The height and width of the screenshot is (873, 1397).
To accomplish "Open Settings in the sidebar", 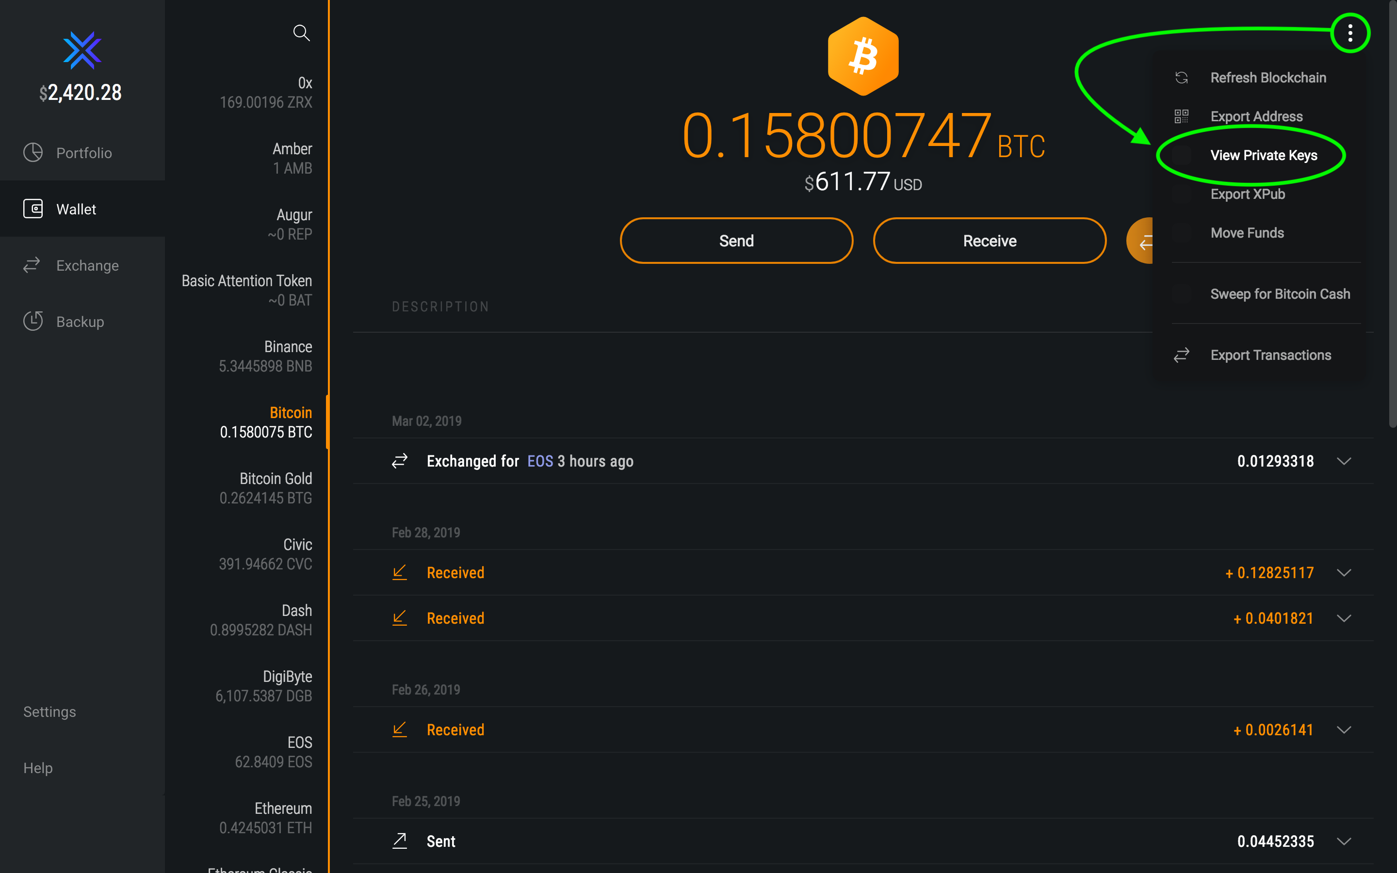I will 49,711.
